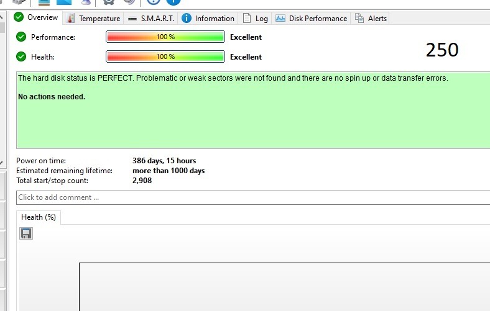Viewport: 490px width, 311px height.
Task: Click the large 250 number
Action: (442, 50)
